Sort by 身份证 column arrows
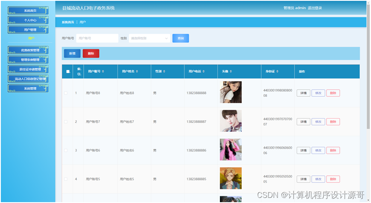This screenshot has height=203, width=371. (x=278, y=71)
